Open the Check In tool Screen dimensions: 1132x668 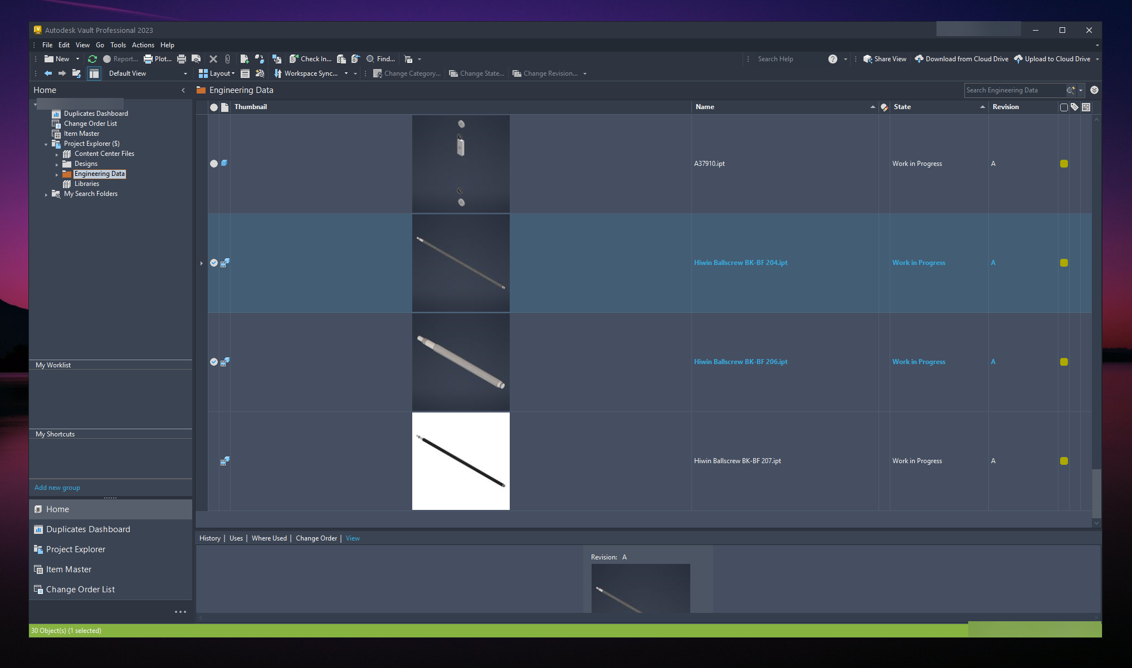[311, 58]
